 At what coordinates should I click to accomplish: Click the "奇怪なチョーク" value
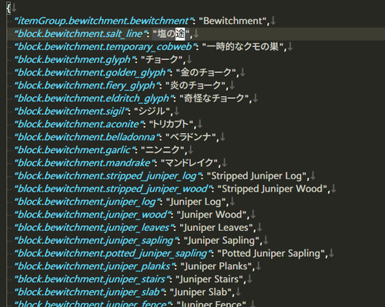(214, 98)
